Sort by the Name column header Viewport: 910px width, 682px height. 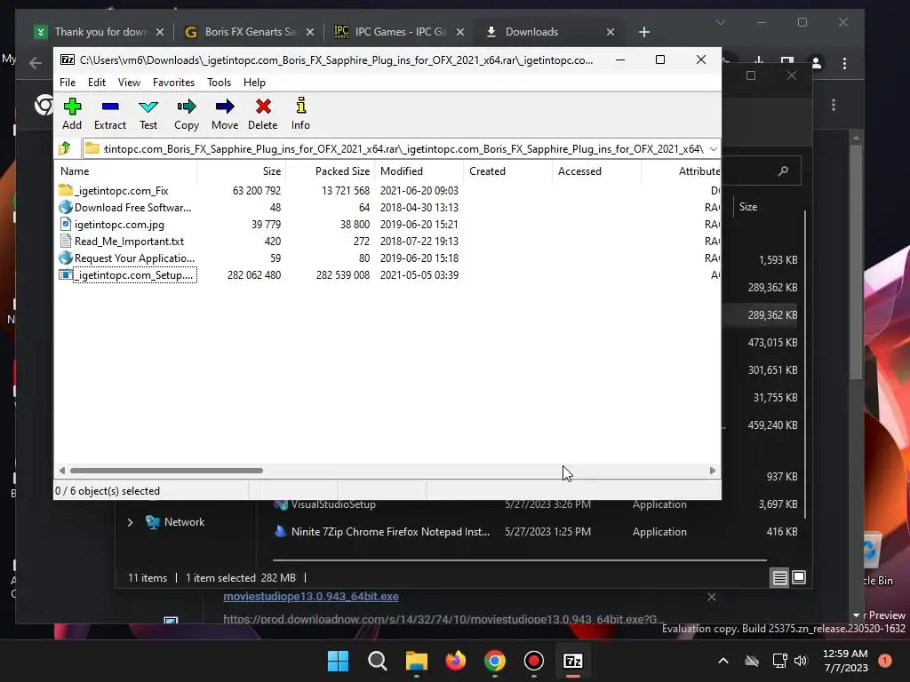124,171
